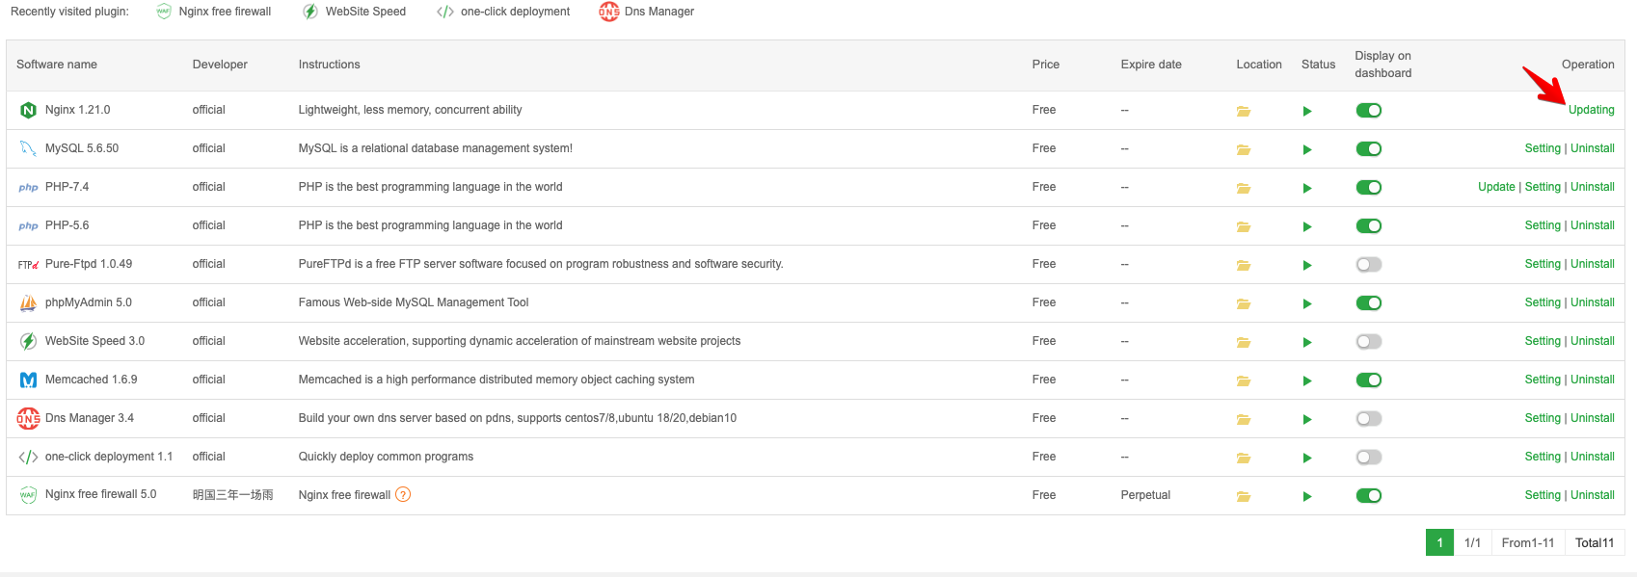Click the WebSite Speed 3.0 lightning icon
The width and height of the screenshot is (1637, 577).
28,341
